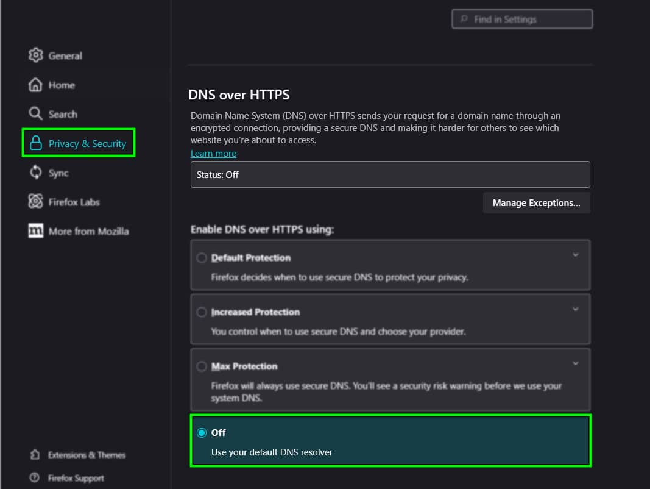The width and height of the screenshot is (650, 489).
Task: Click the Sync arrows icon
Action: (x=35, y=173)
